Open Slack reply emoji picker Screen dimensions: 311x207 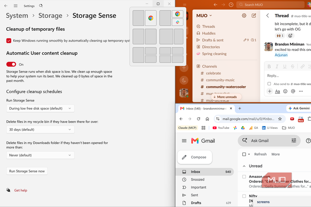(285, 91)
